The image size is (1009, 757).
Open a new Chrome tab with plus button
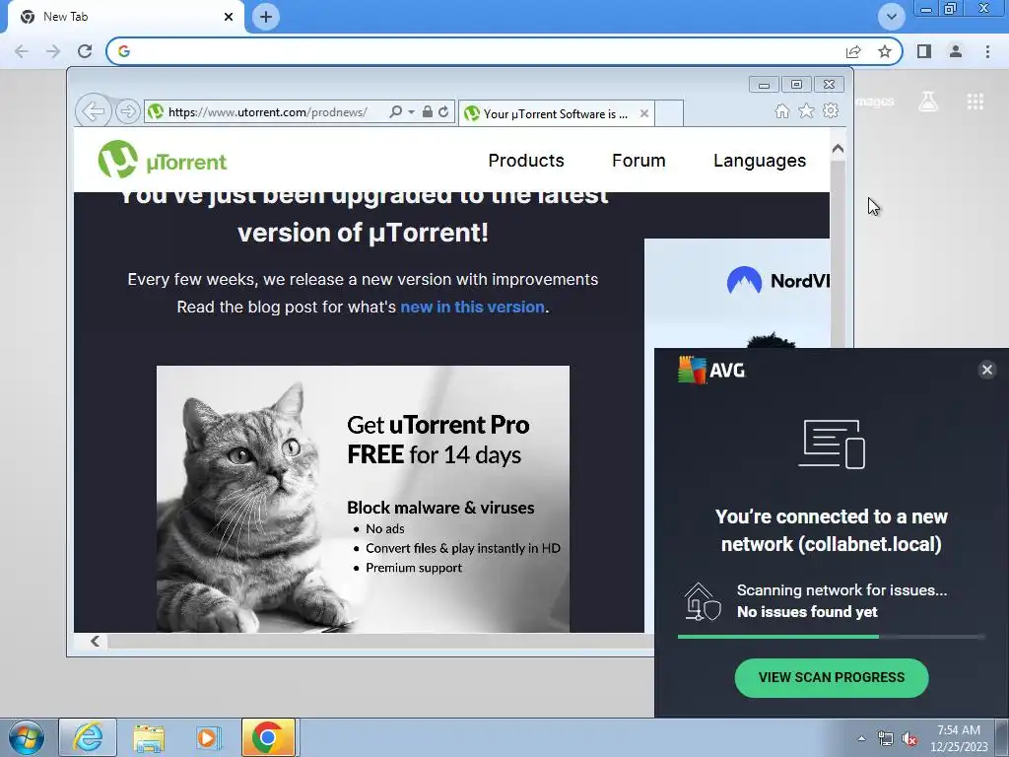coord(266,16)
